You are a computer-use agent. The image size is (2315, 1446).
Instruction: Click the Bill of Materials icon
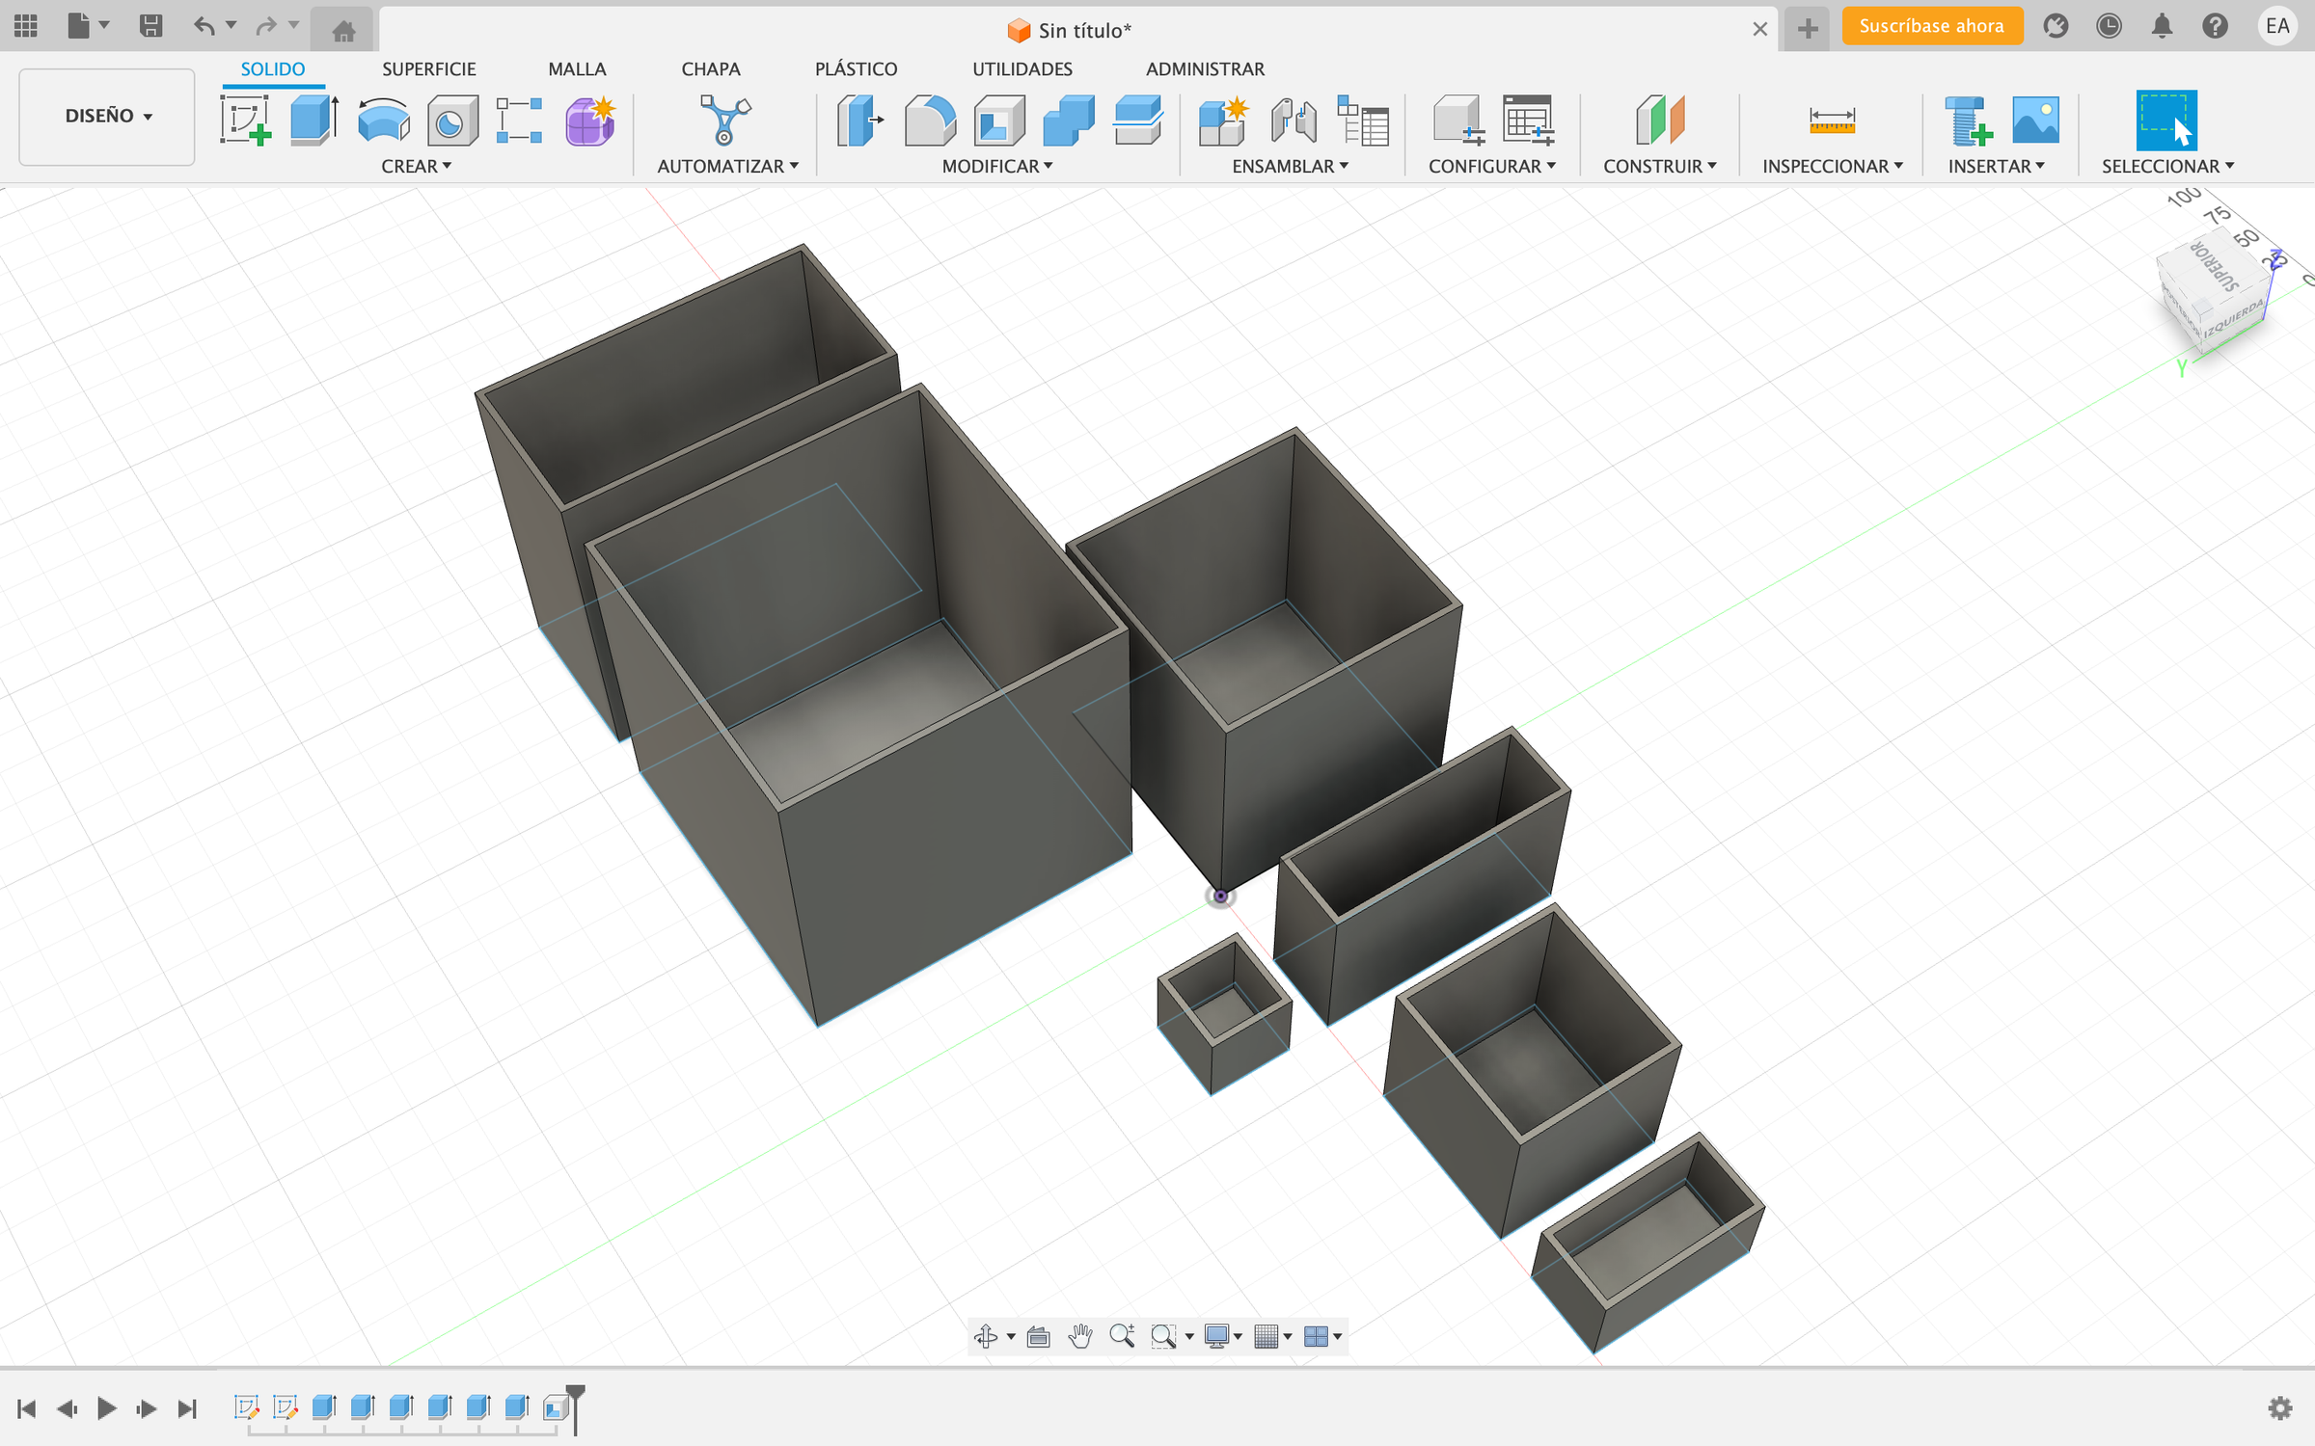click(1363, 120)
